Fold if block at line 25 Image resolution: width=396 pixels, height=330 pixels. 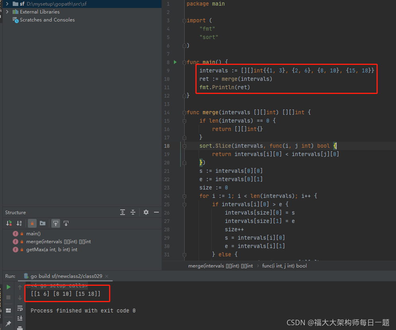(184, 205)
